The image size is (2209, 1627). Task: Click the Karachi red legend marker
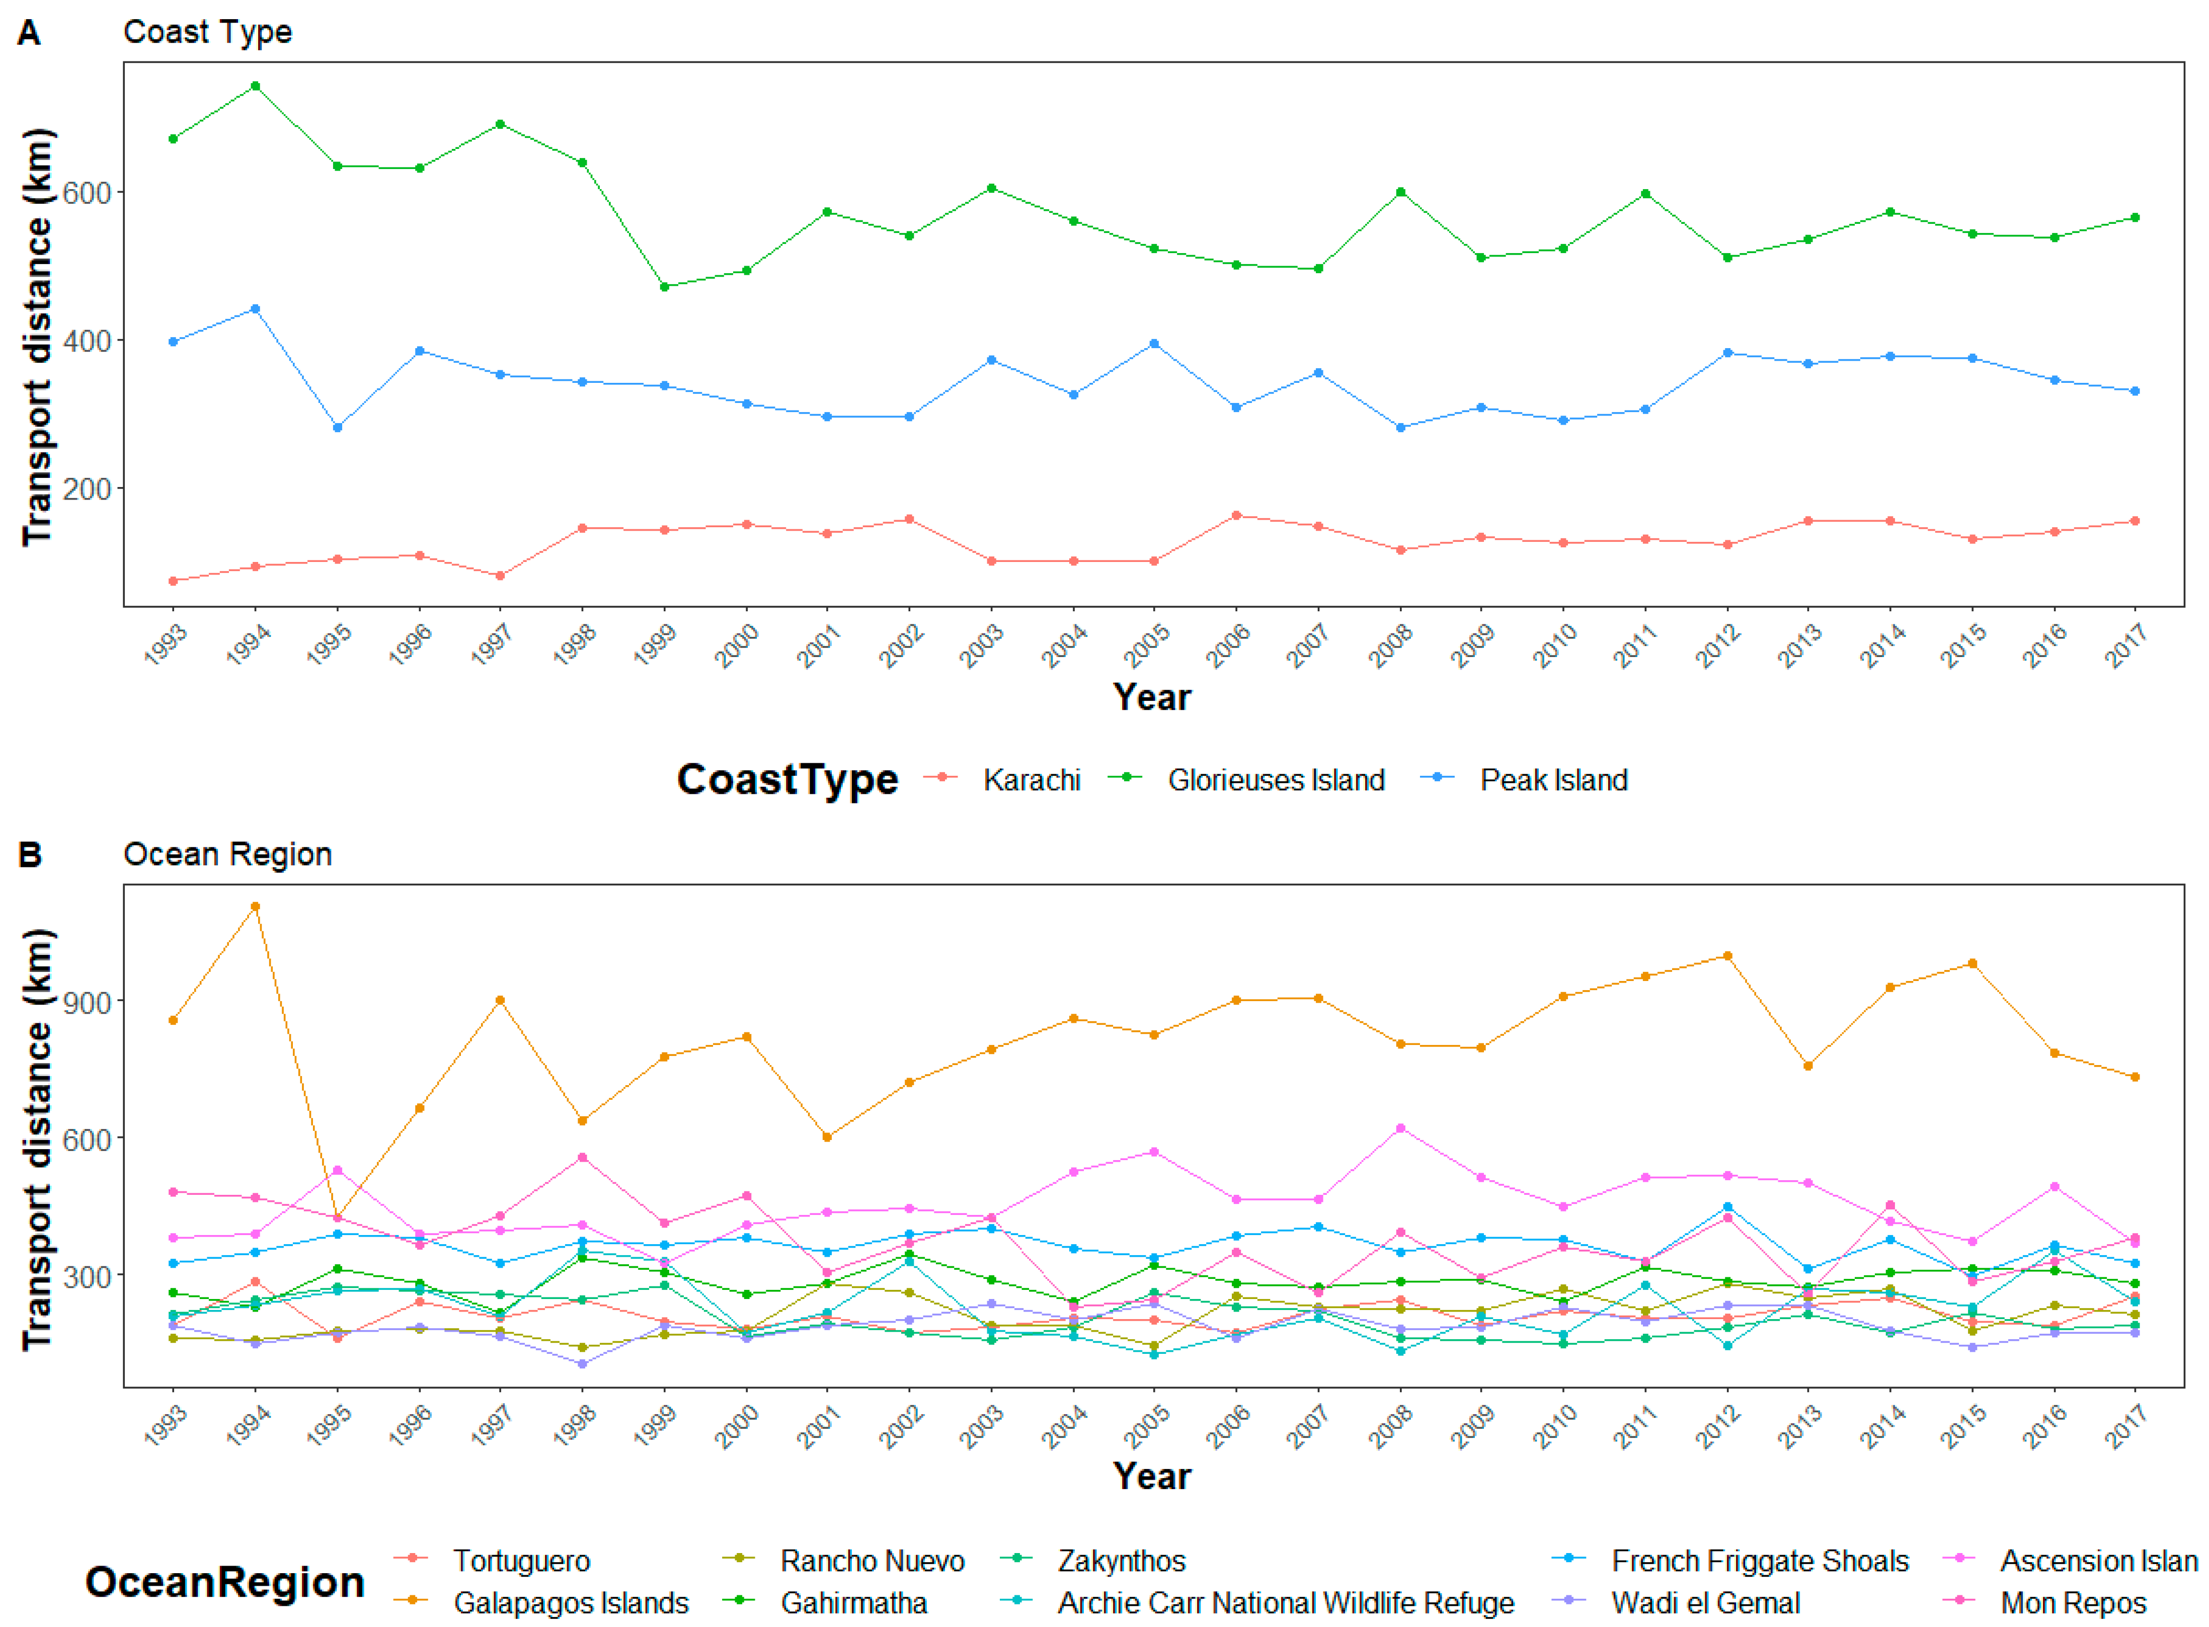point(942,778)
